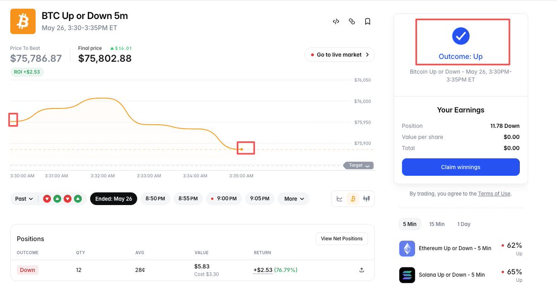Open Ethereum Up or Down - 5 Min market

455,248
